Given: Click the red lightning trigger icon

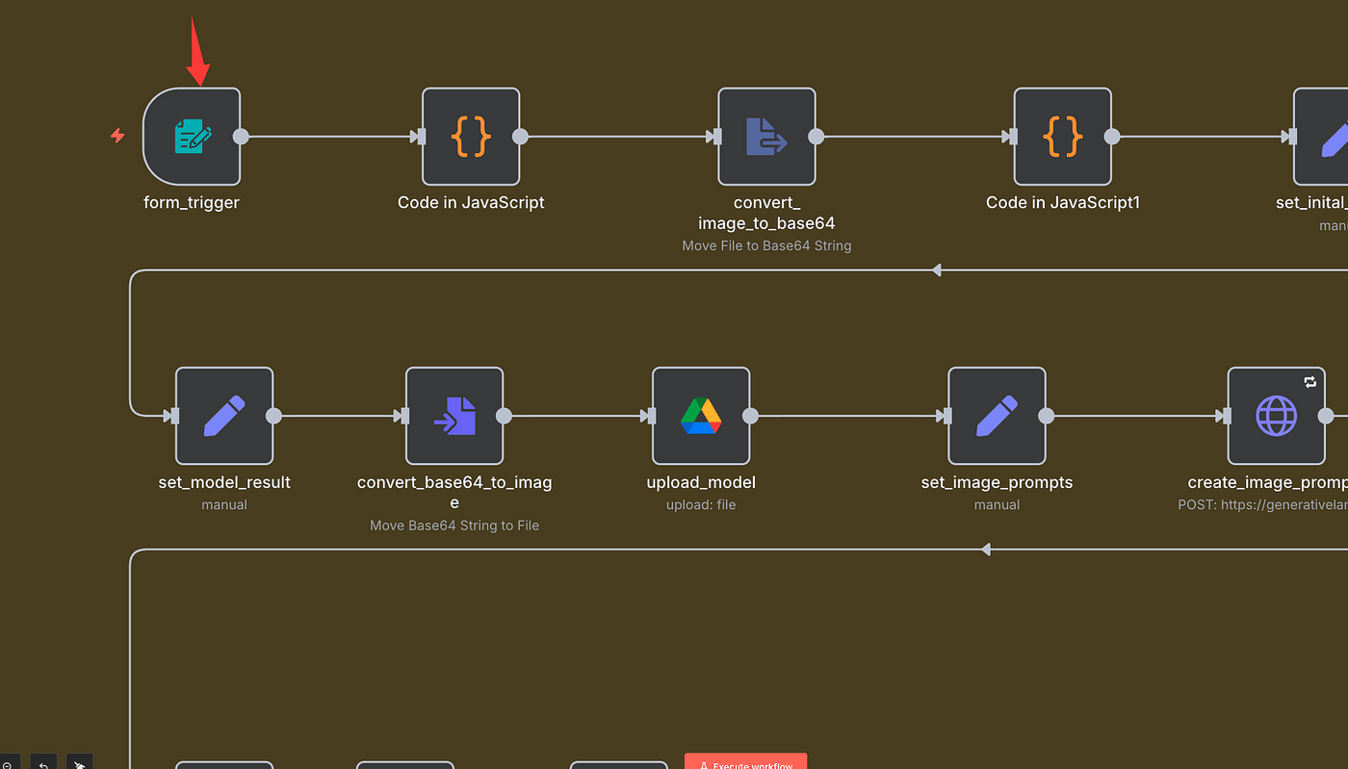Looking at the screenshot, I should click(117, 136).
